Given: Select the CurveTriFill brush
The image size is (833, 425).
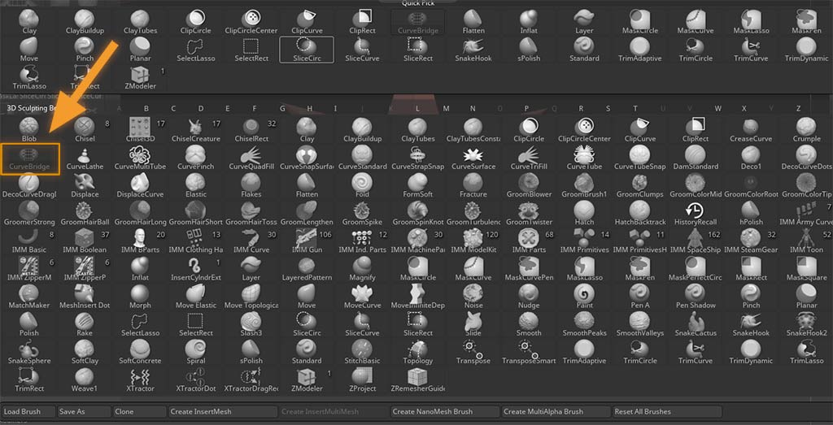Looking at the screenshot, I should [529, 158].
